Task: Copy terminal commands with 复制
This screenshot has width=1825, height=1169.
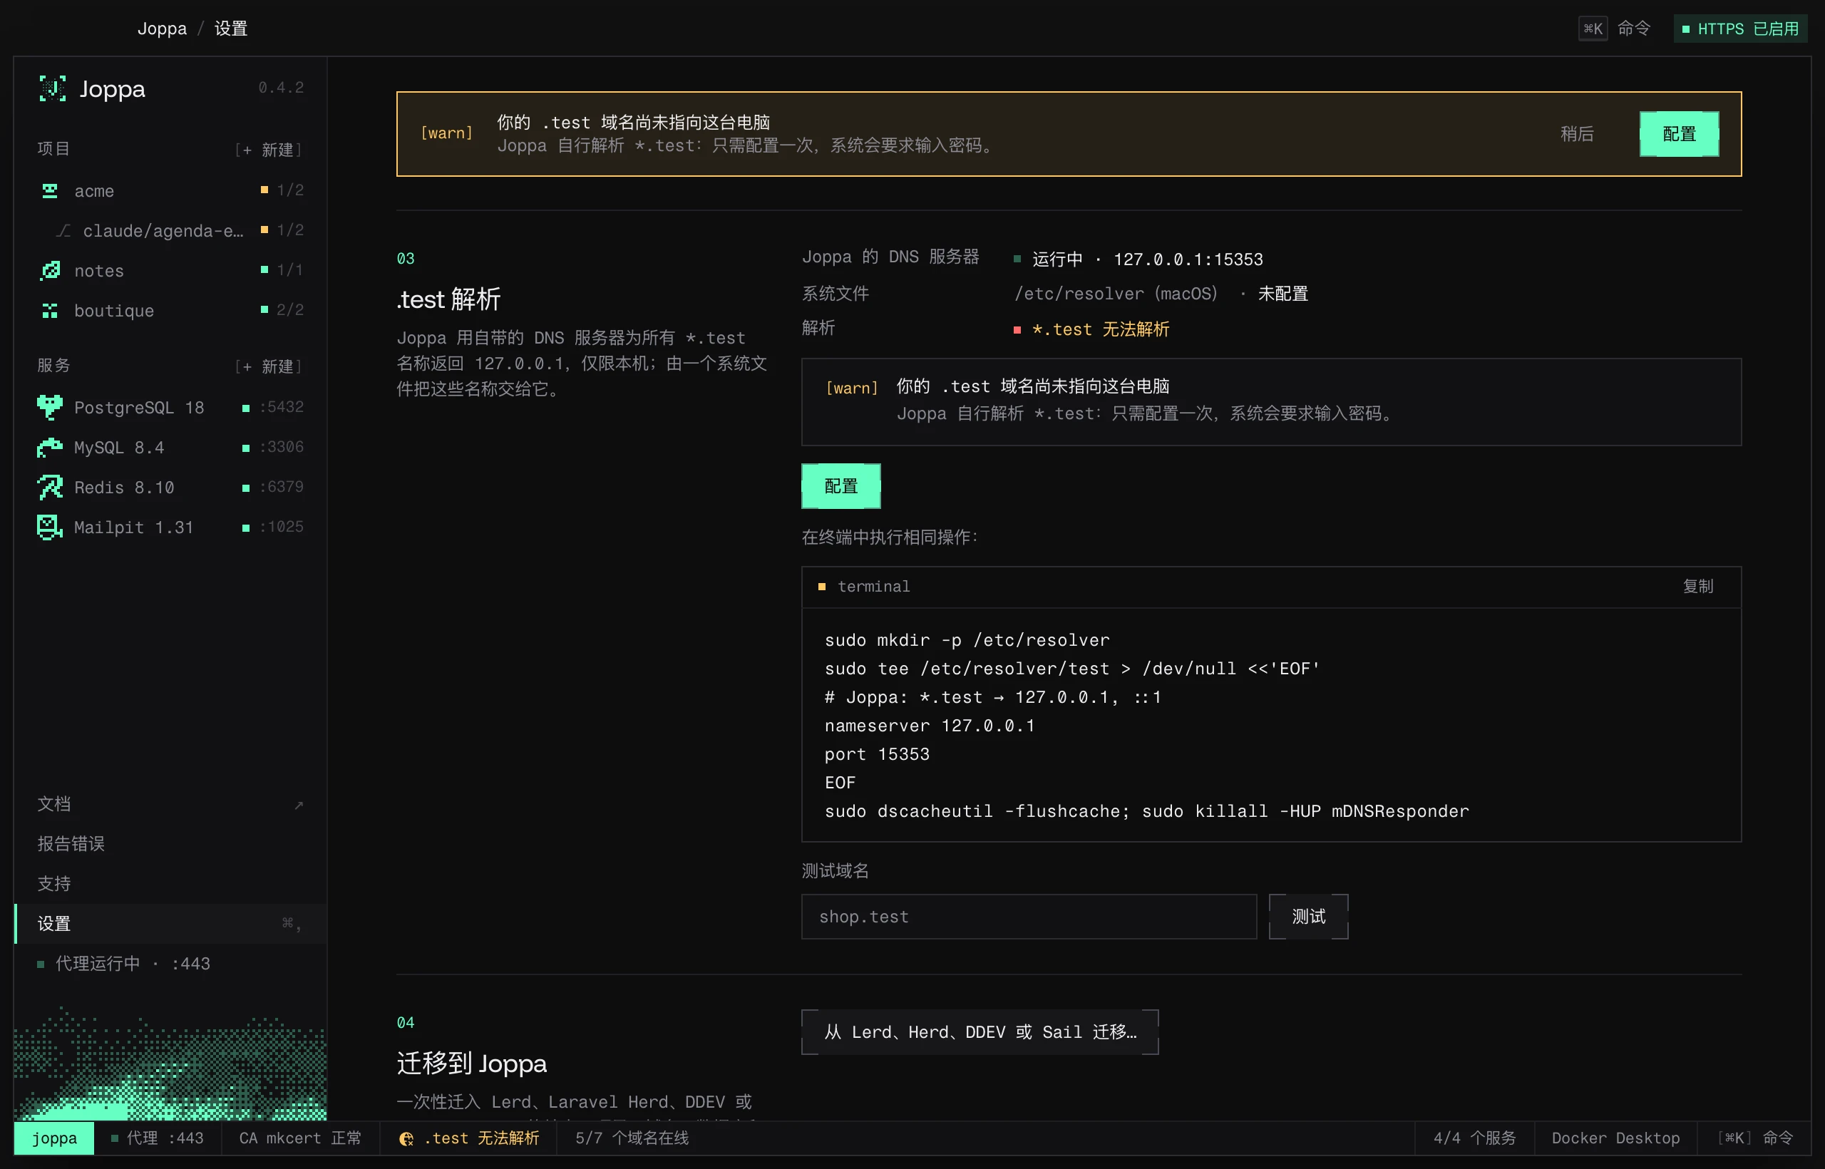Action: (x=1698, y=586)
